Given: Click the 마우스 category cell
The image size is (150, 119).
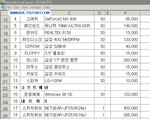Looking at the screenshot, I should point(32,67).
